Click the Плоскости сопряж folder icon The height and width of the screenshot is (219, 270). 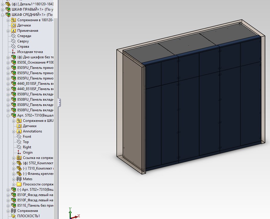19,184
